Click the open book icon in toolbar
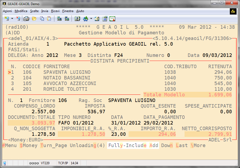 [x=77, y=19]
